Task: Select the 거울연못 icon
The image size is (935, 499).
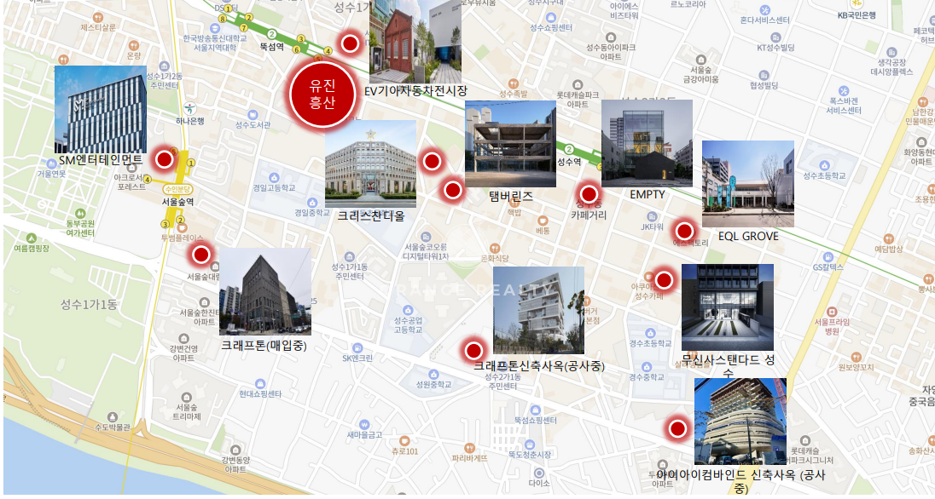Action: tap(52, 163)
